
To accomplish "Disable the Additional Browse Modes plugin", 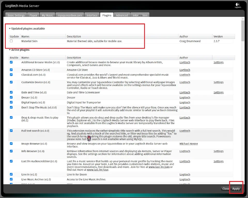I will (x=11, y=62).
